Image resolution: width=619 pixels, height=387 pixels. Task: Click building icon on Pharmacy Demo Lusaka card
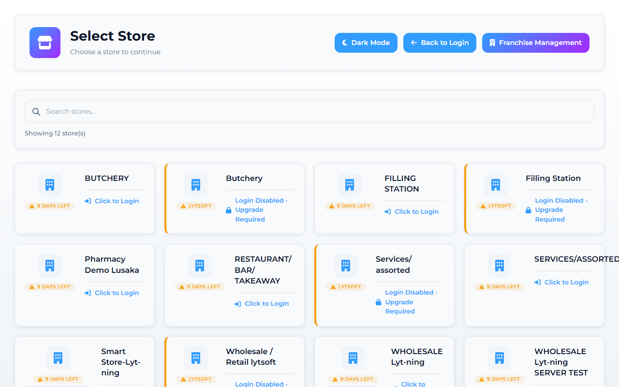50,266
